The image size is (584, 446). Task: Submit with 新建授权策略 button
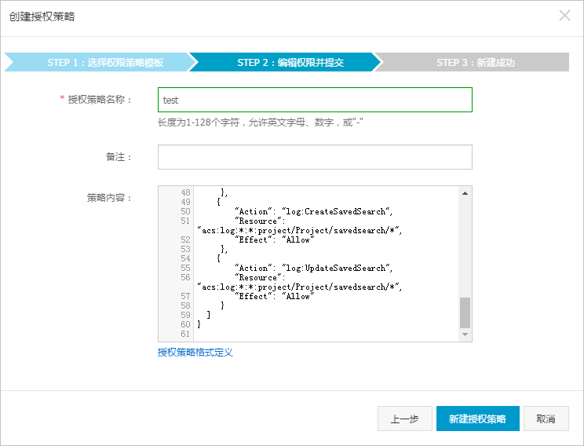point(478,419)
